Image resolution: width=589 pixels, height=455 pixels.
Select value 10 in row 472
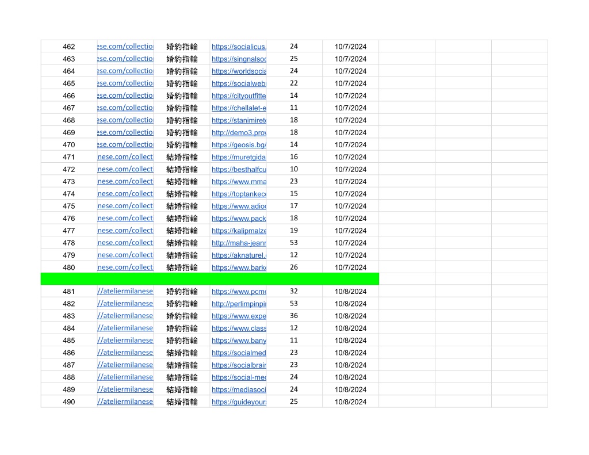[x=294, y=169]
